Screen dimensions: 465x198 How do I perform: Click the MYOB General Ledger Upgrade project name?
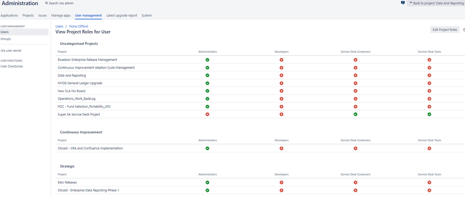coord(80,83)
